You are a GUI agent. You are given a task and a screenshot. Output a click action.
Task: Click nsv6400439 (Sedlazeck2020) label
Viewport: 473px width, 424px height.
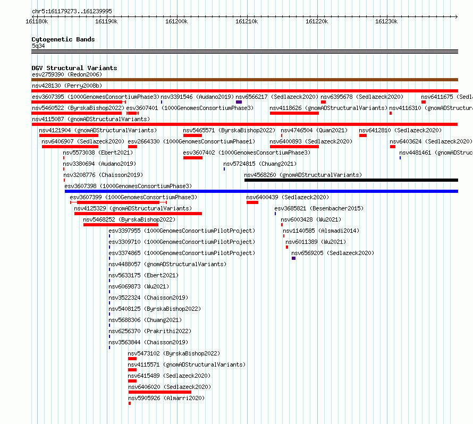coord(288,197)
